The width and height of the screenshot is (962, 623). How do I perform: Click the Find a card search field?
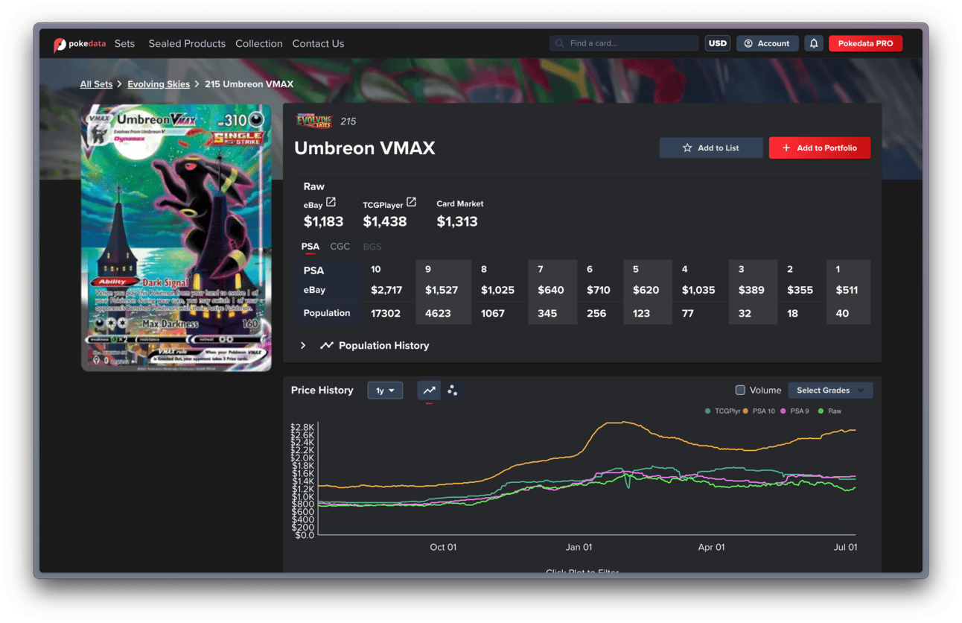tap(625, 43)
